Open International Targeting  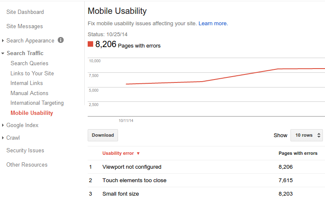click(37, 103)
